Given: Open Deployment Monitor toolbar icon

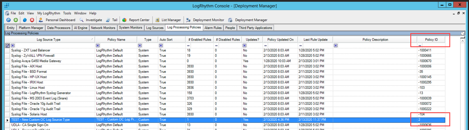Looking at the screenshot, I should pos(188,20).
